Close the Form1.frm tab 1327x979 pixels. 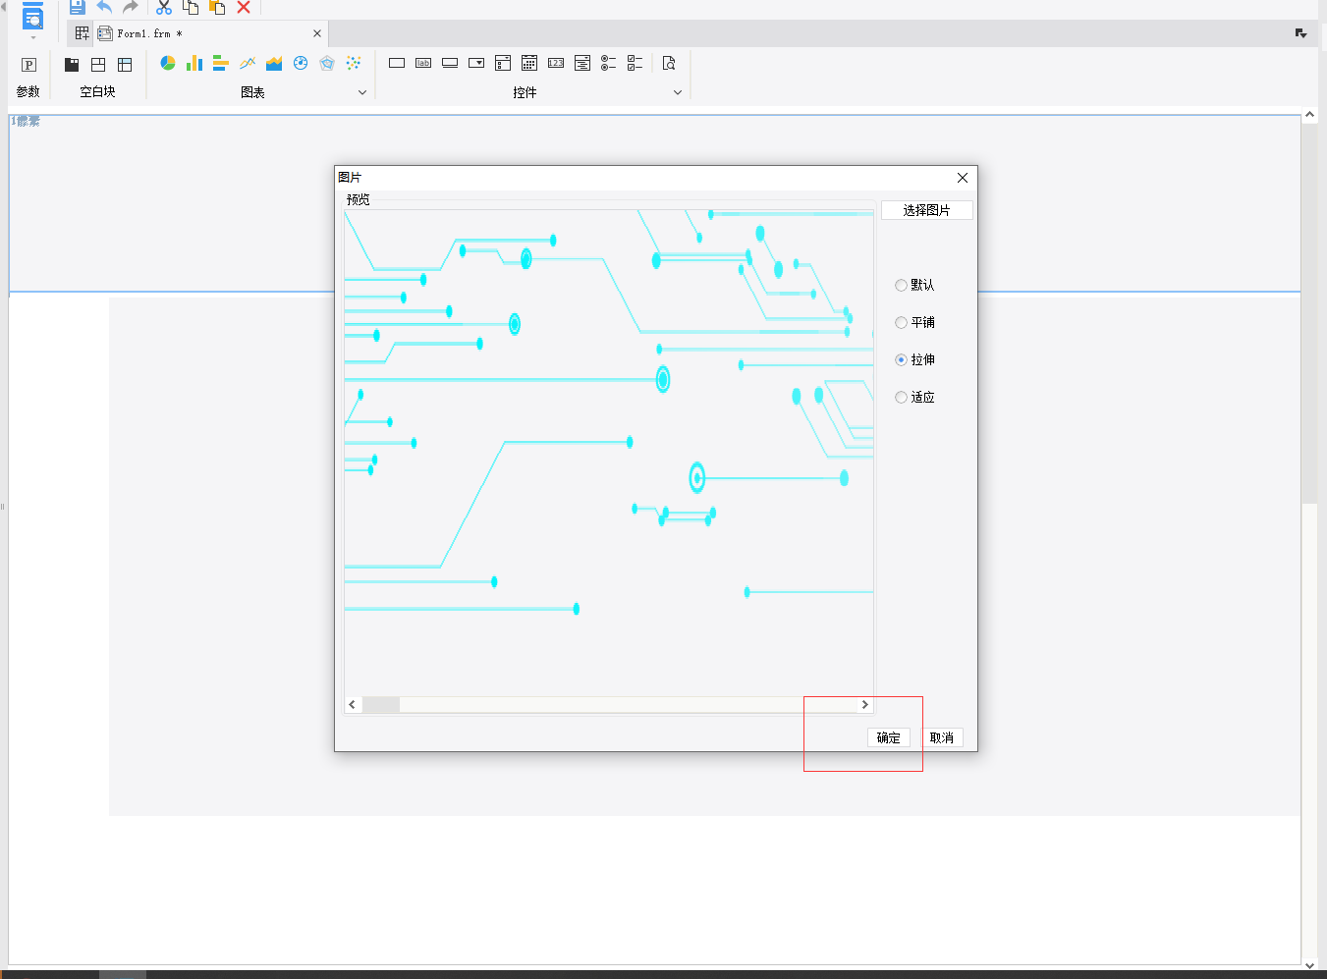317,33
